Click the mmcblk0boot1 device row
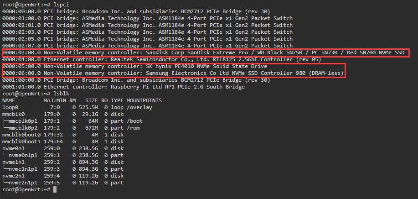This screenshot has height=199, width=418. point(63,141)
